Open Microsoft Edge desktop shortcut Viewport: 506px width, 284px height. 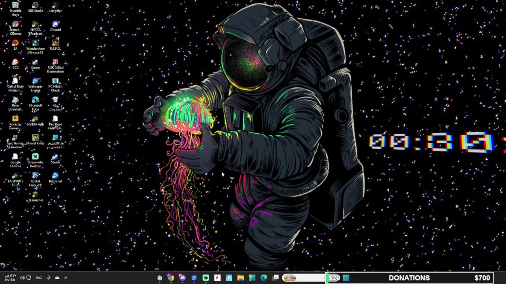coord(35,104)
